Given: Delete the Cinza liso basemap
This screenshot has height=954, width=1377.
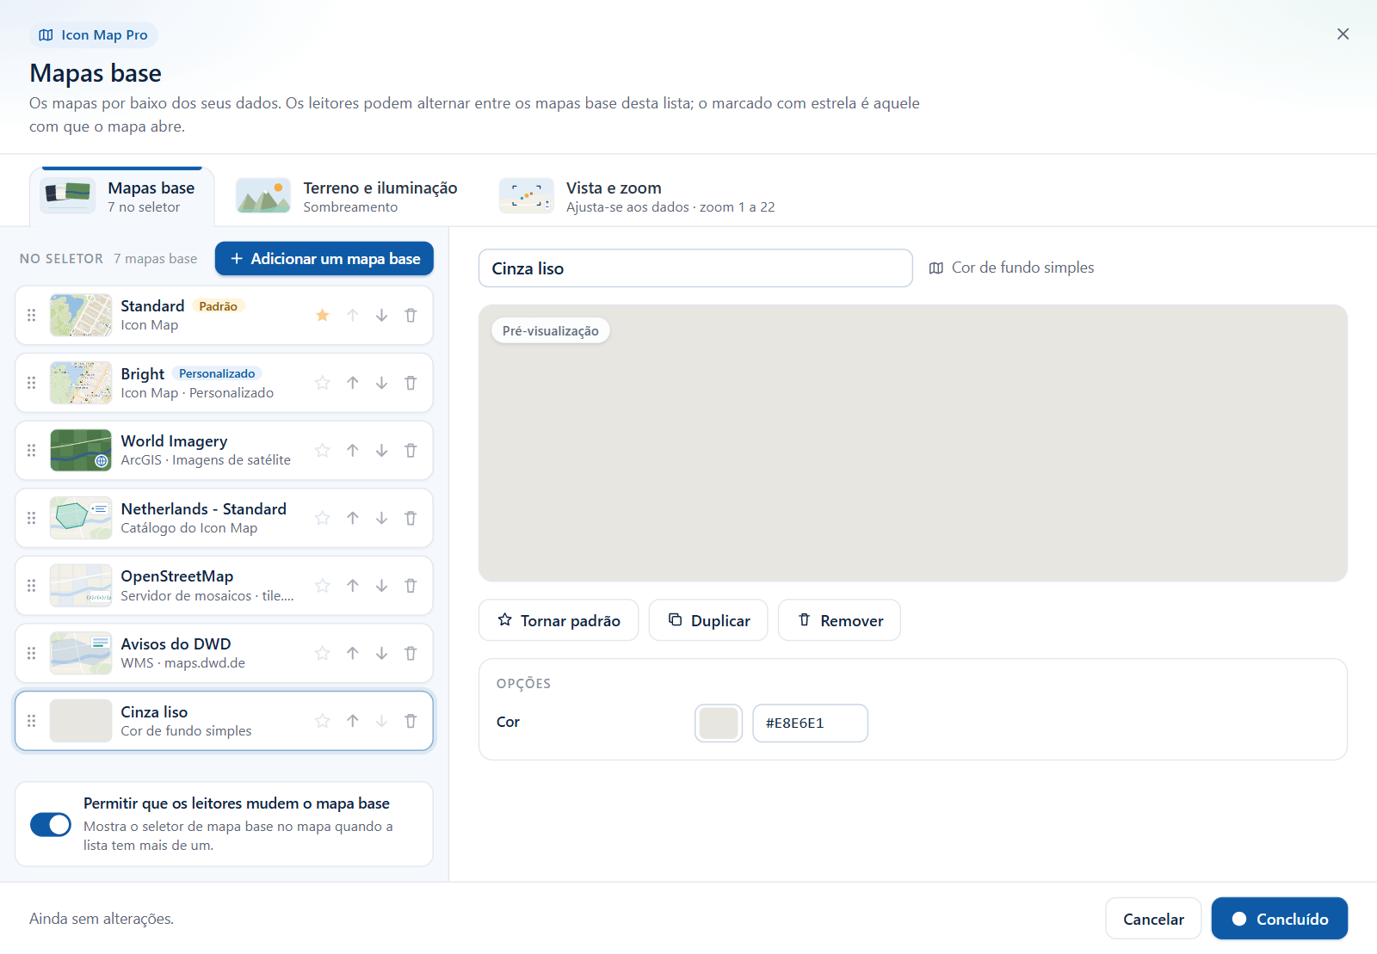Looking at the screenshot, I should (411, 721).
